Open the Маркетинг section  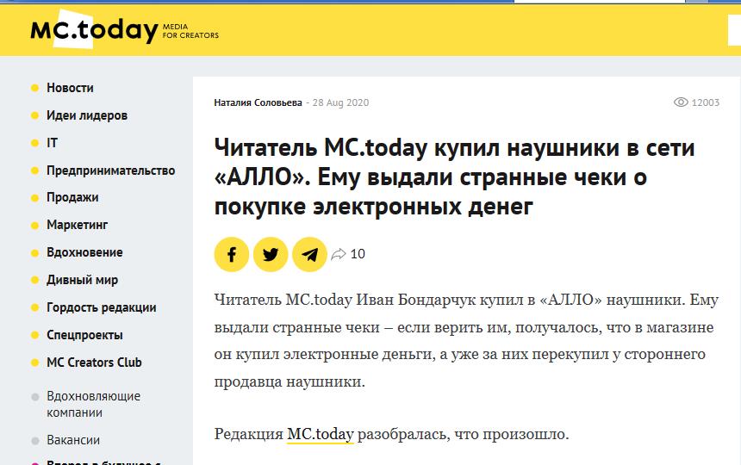(77, 225)
